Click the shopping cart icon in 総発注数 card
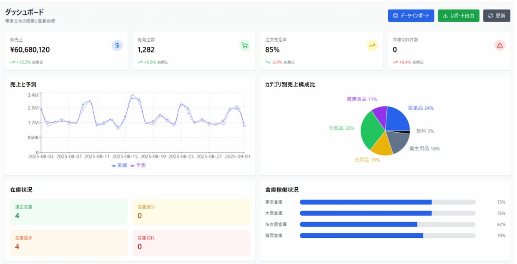The image size is (517, 264). coord(245,45)
